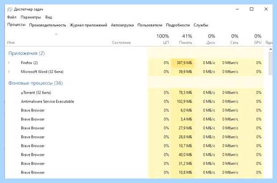
Task: Select Brave Browser row using 3,4 МБ
Action: tap(135, 119)
